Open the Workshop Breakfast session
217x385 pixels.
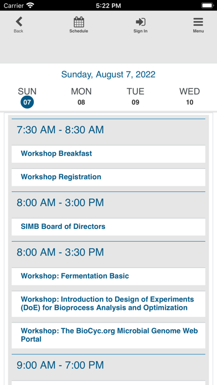pyautogui.click(x=108, y=154)
